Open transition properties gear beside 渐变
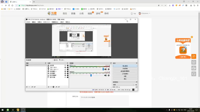 [136, 85]
